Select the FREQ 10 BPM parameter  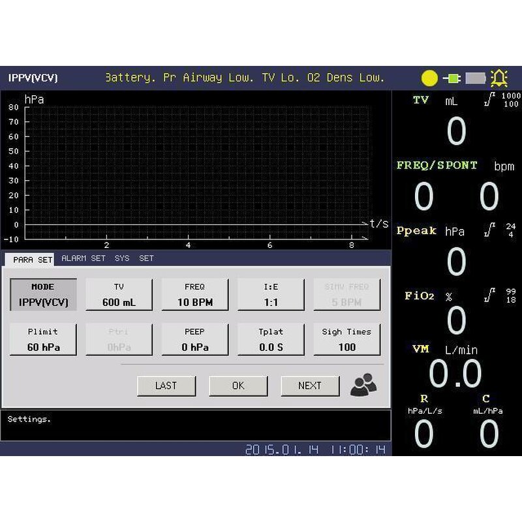coord(195,295)
